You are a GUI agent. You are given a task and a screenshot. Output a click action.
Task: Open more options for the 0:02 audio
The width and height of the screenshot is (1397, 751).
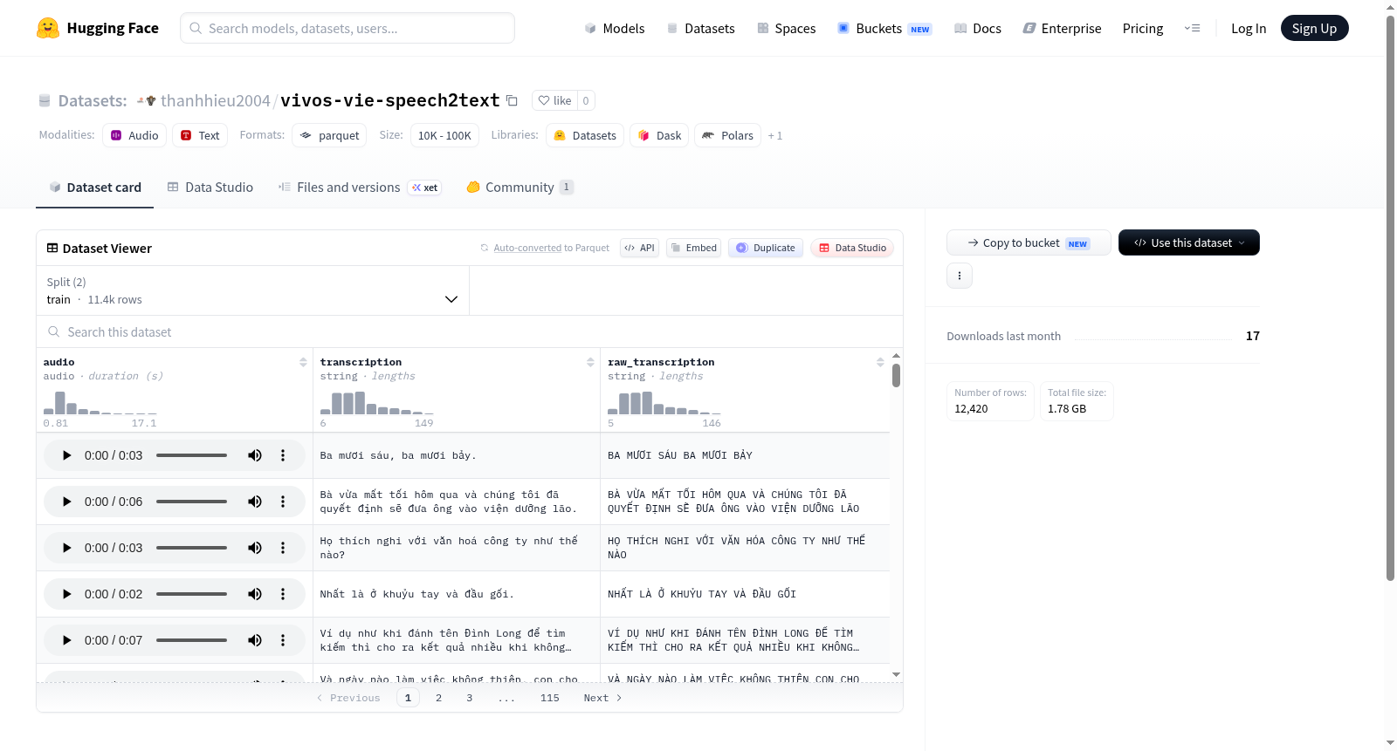click(x=283, y=594)
